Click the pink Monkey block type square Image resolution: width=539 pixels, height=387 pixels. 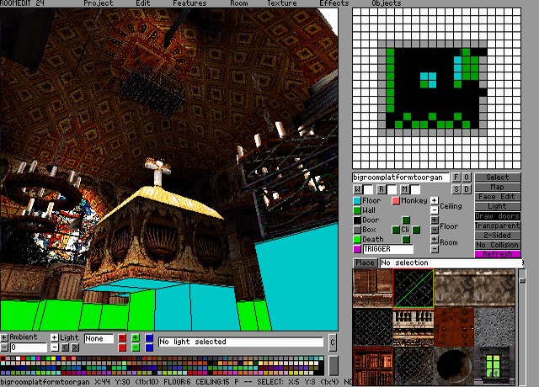click(396, 201)
